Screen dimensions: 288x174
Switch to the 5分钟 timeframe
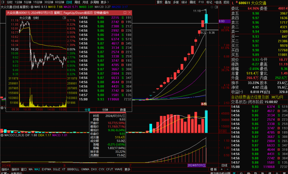[x=27, y=2]
